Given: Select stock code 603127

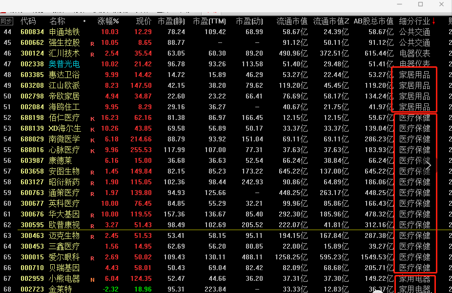Looking at the screenshot, I should click(x=32, y=182).
